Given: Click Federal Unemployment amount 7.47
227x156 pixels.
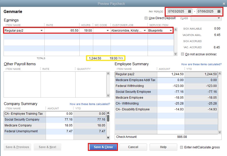Looking at the screenshot, I should pyautogui.click(x=69, y=131).
